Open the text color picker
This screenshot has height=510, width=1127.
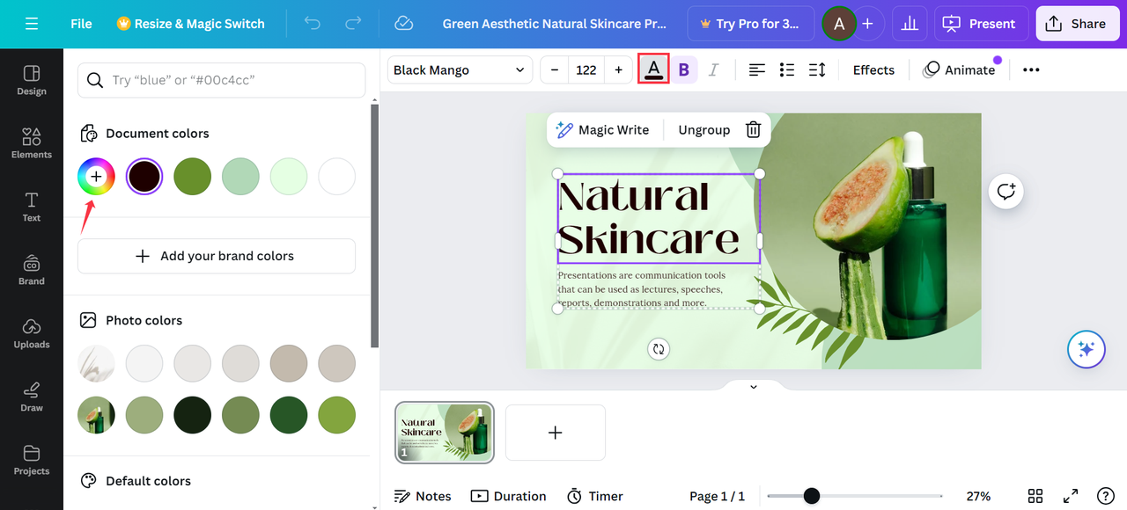click(653, 69)
